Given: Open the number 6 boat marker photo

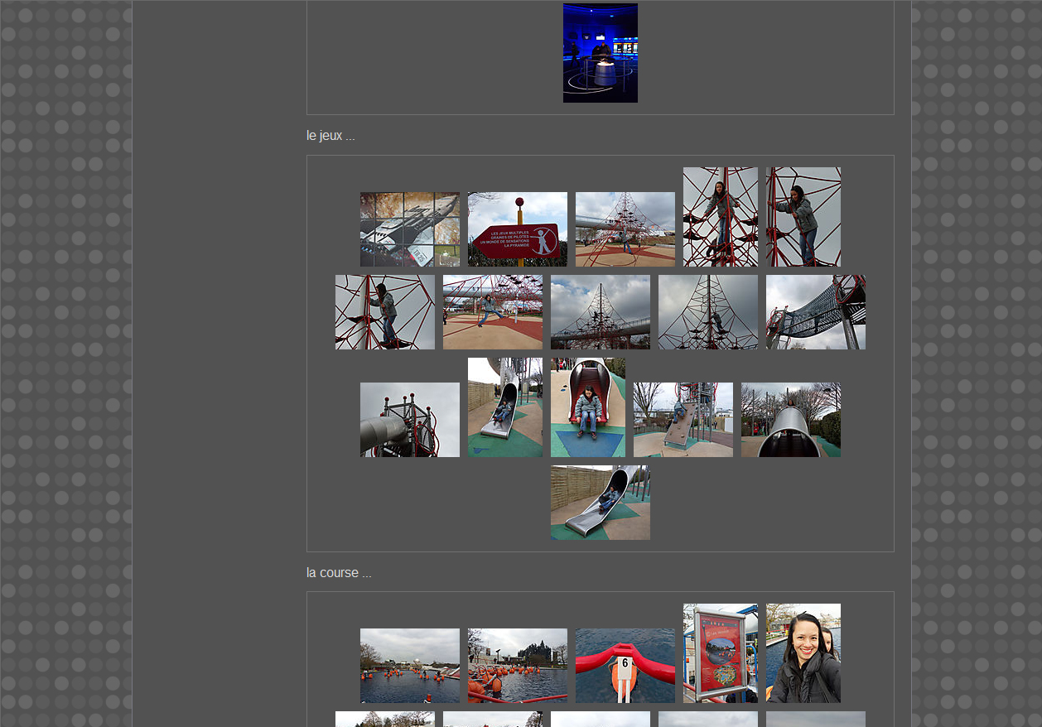Looking at the screenshot, I should pyautogui.click(x=625, y=666).
